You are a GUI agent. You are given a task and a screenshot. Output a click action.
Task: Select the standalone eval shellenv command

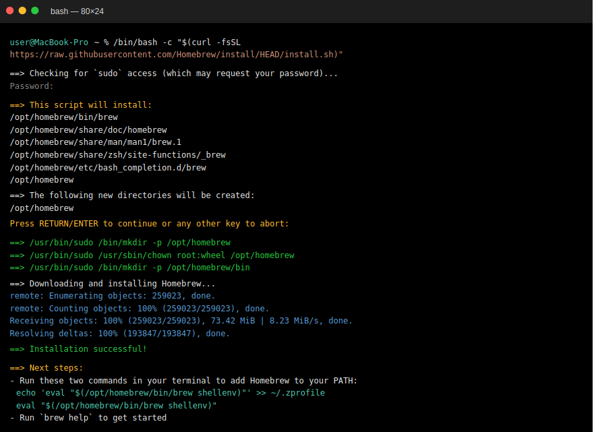point(117,406)
